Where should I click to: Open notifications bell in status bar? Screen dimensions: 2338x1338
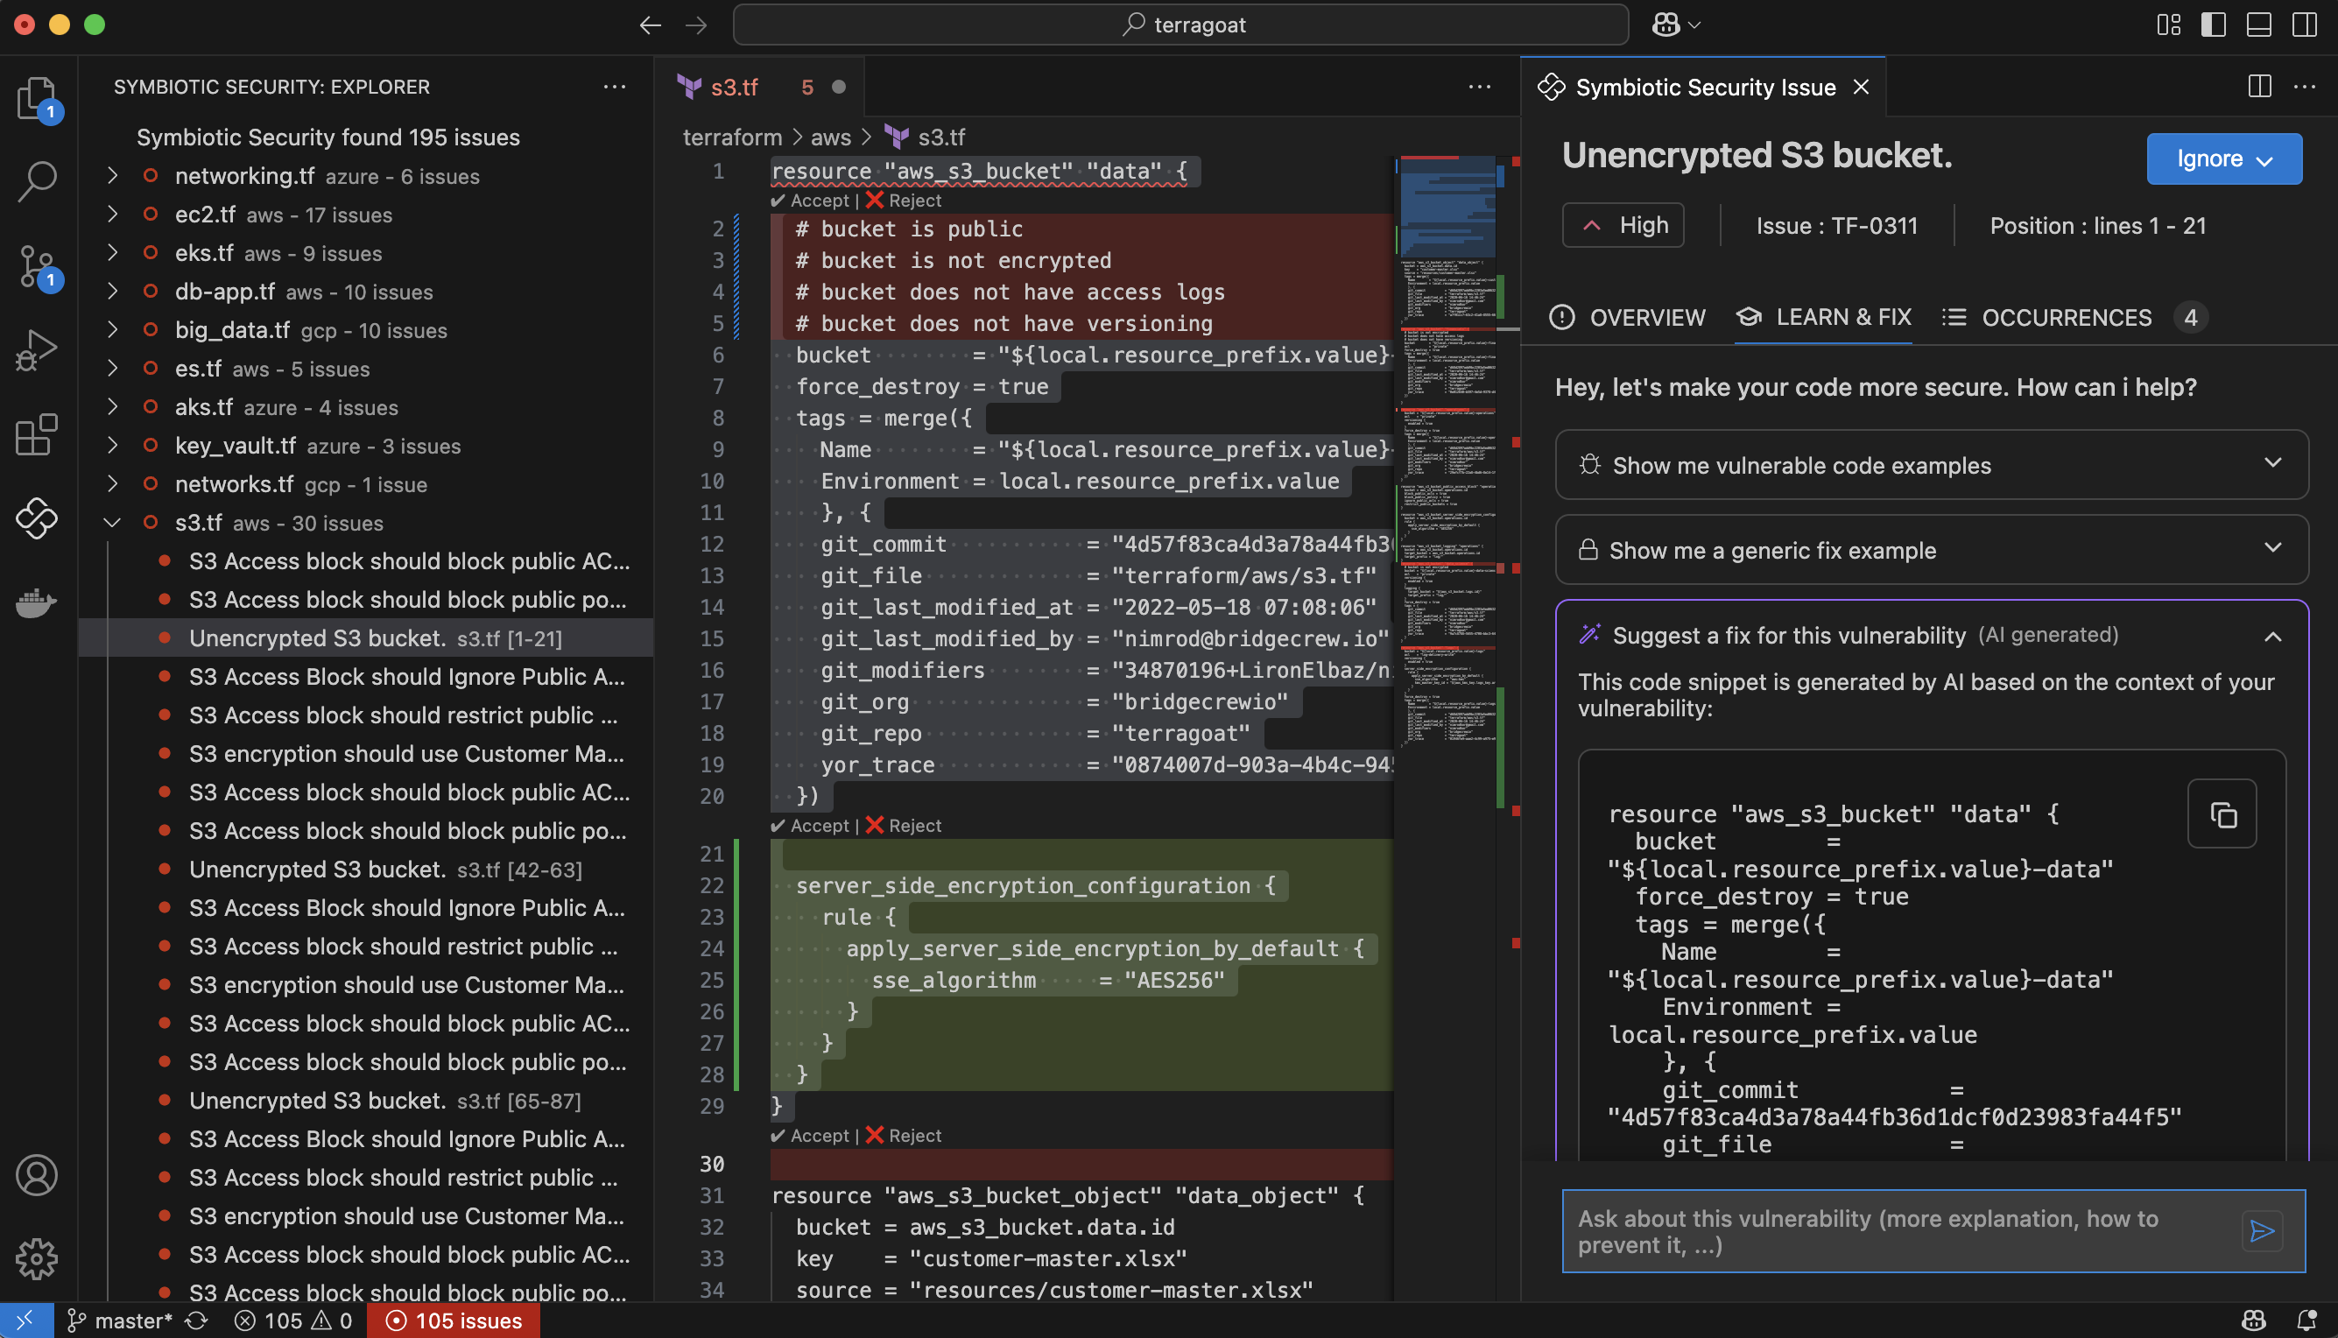pyautogui.click(x=2305, y=1320)
